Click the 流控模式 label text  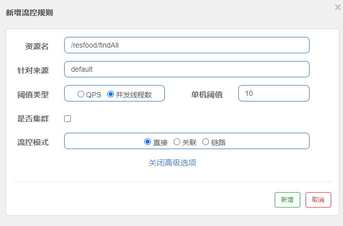click(33, 142)
